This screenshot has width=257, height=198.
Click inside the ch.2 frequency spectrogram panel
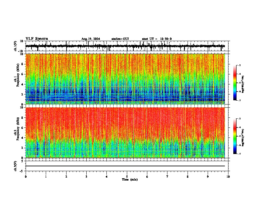pyautogui.click(x=125, y=133)
